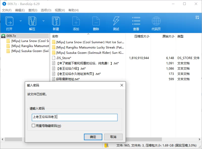This screenshot has width=202, height=149.
Task: Open the 编辑(E) menu
Action: tap(20, 10)
